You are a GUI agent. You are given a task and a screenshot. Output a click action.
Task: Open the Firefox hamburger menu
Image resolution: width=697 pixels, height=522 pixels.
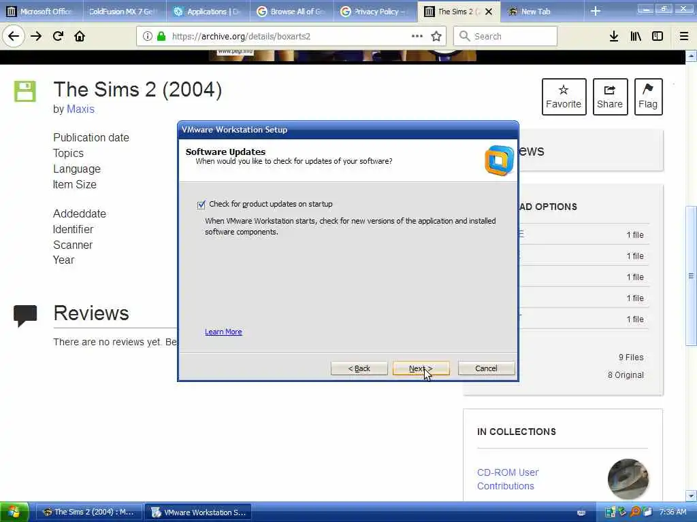[x=684, y=37]
